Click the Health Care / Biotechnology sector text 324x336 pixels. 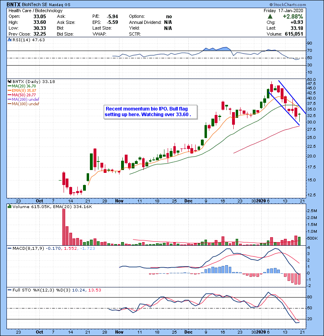pos(35,11)
